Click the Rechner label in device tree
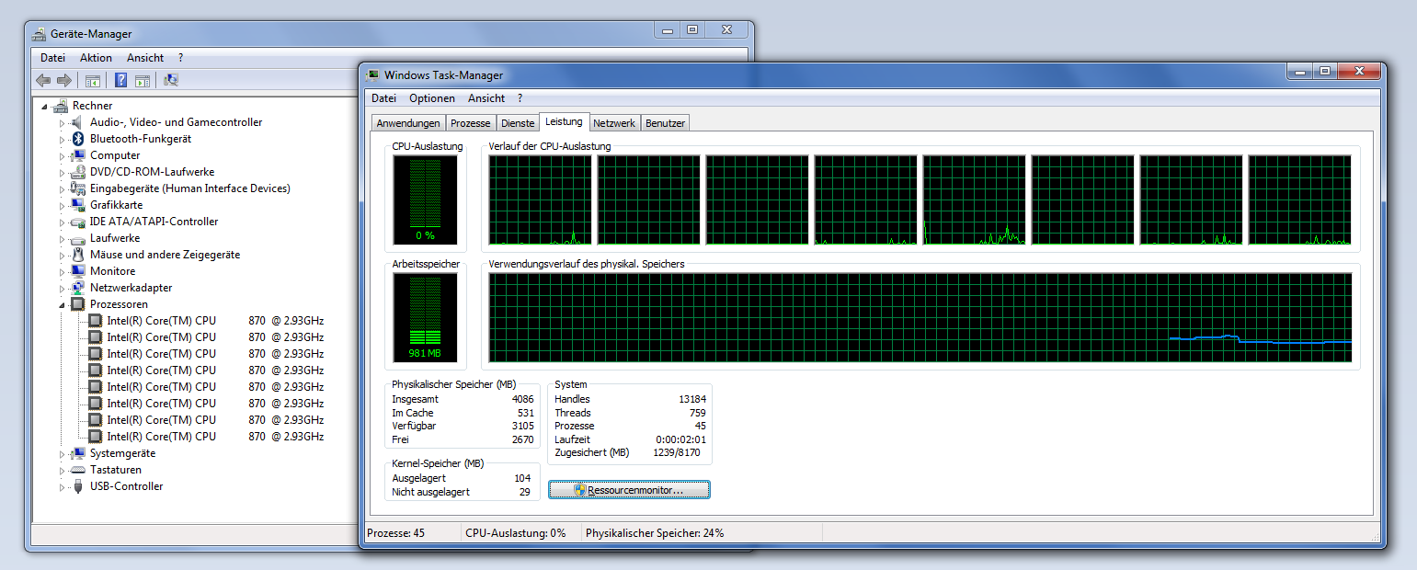The image size is (1417, 570). 93,106
